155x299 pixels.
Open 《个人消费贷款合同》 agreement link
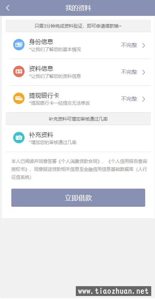79,161
